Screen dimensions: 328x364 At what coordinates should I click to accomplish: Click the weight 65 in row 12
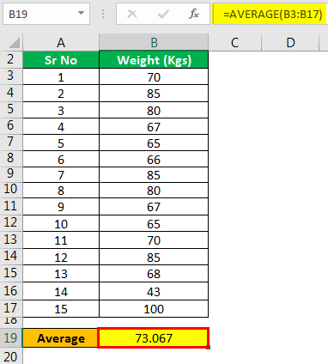(x=154, y=223)
